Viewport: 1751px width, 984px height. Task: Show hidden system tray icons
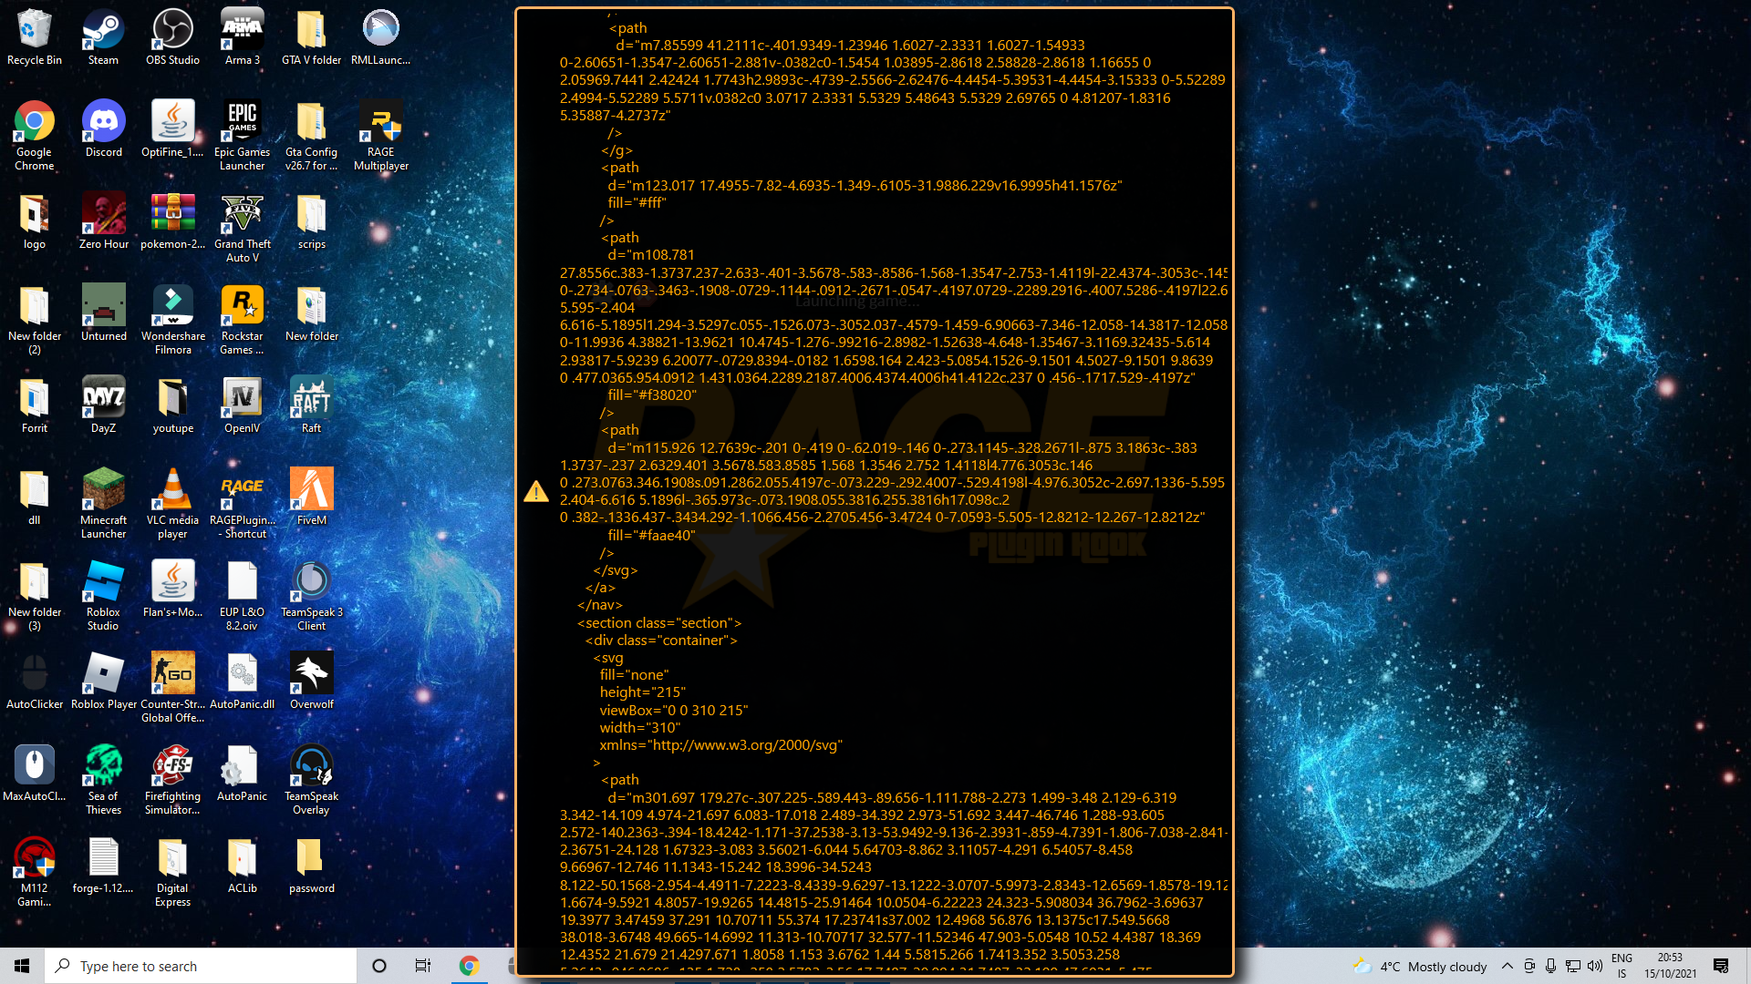coord(1507,966)
